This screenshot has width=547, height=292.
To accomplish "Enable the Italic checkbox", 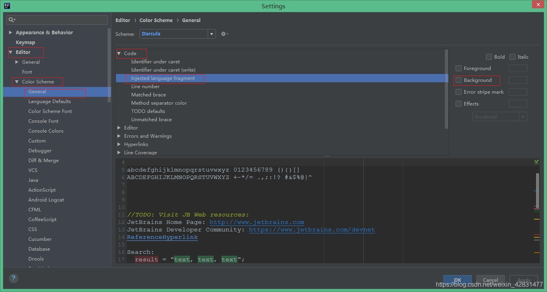I will point(512,57).
